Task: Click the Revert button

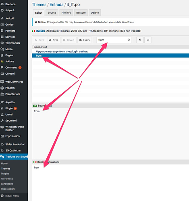Action: [69, 40]
